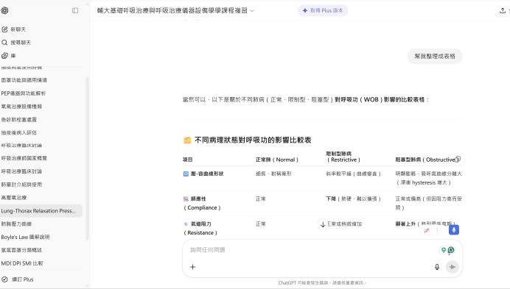Open the 氧氣面罩分類概述 chat
The height and width of the screenshot is (289, 510).
tap(21, 250)
